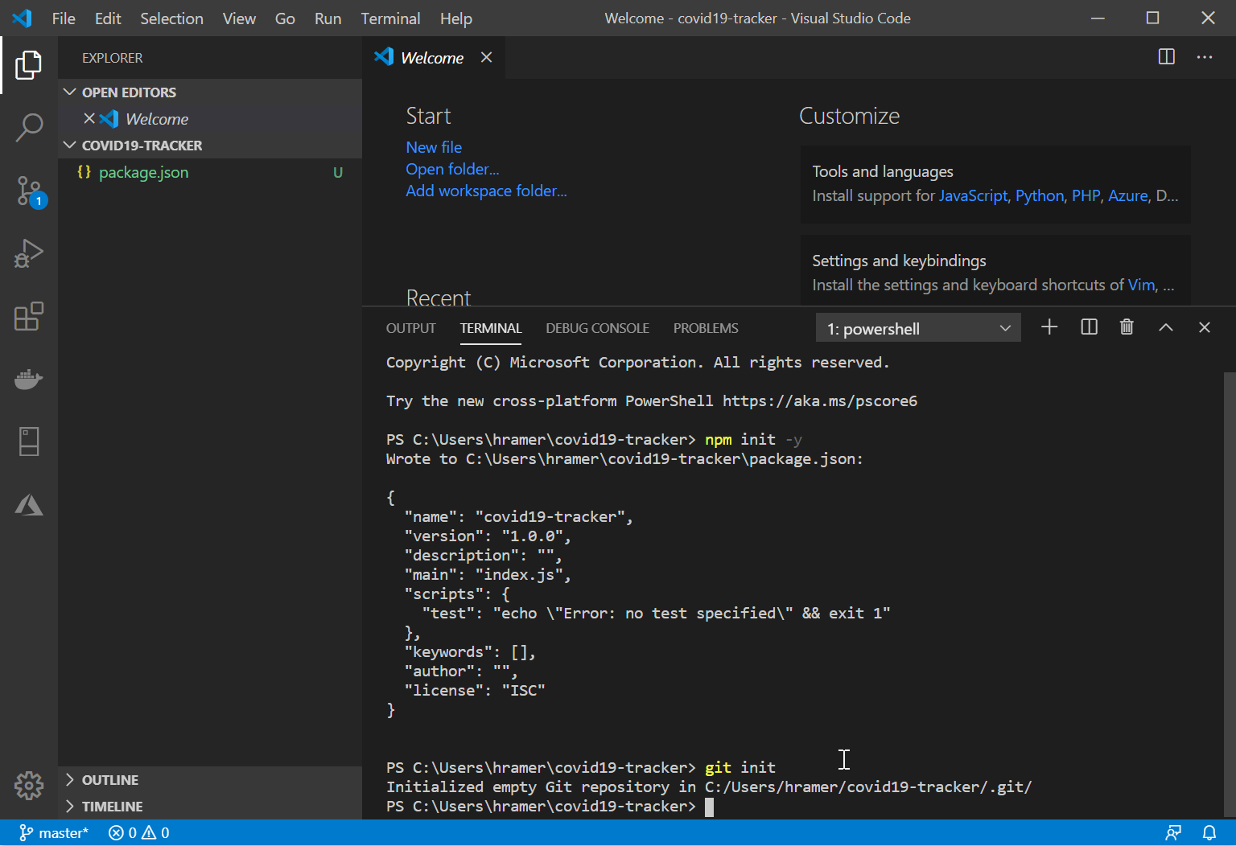Click the Azure tools link
The image size is (1236, 846).
pyautogui.click(x=1128, y=195)
